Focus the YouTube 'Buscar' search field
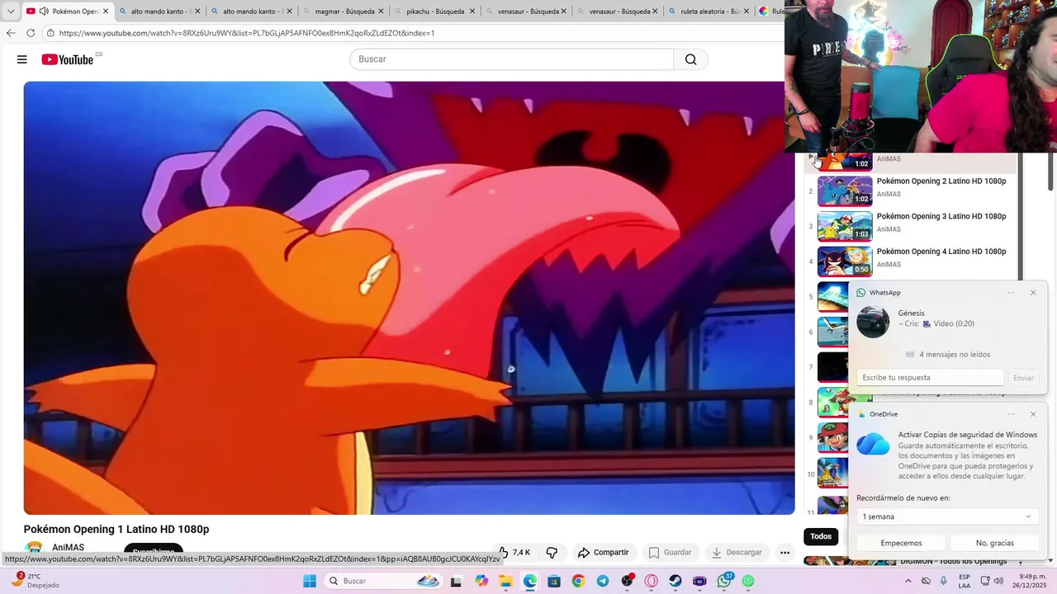This screenshot has width=1057, height=594. coord(512,59)
